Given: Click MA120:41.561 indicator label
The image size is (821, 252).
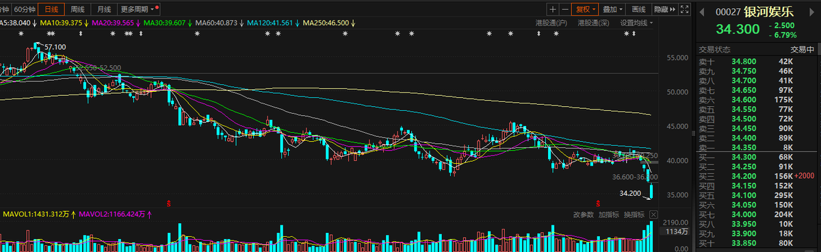Looking at the screenshot, I should pos(274,23).
